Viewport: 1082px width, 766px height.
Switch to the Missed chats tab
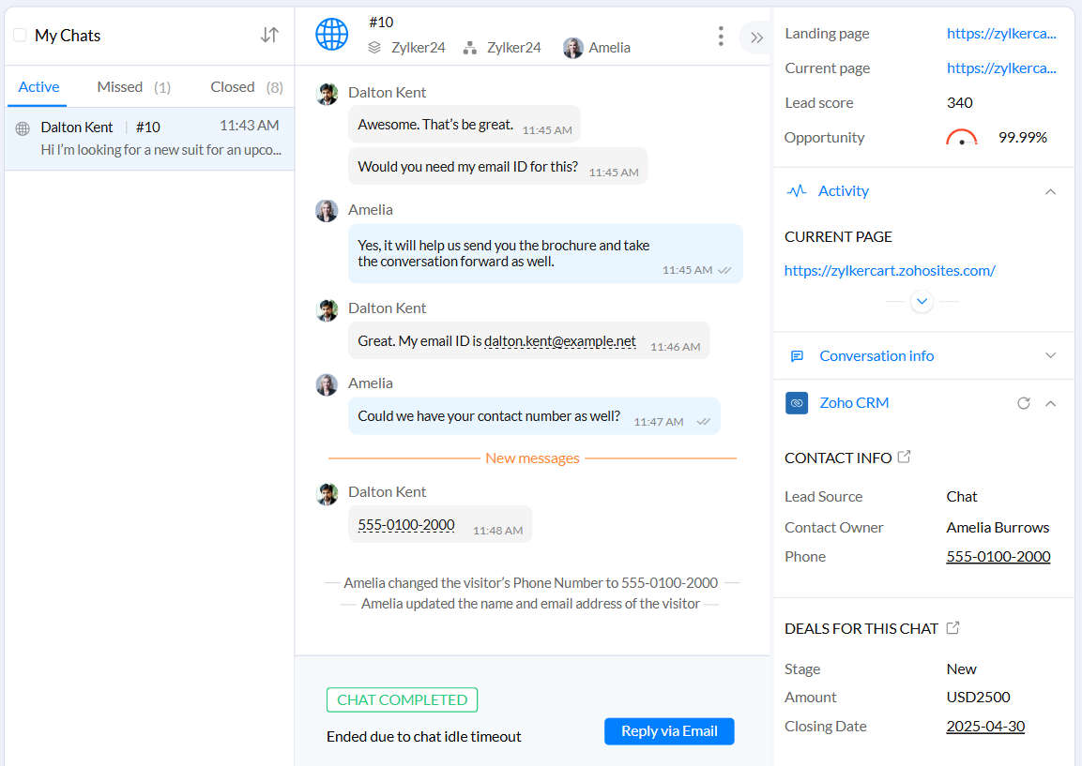119,86
